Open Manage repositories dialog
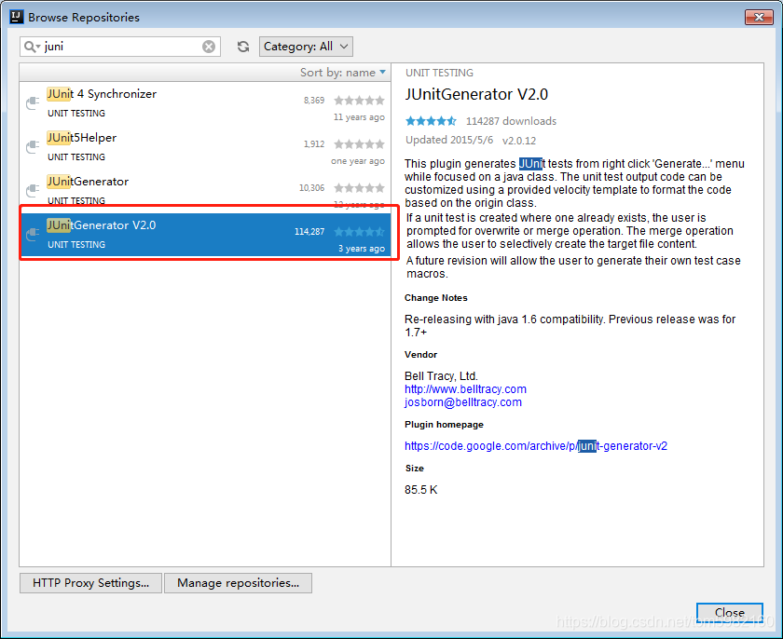 [239, 582]
